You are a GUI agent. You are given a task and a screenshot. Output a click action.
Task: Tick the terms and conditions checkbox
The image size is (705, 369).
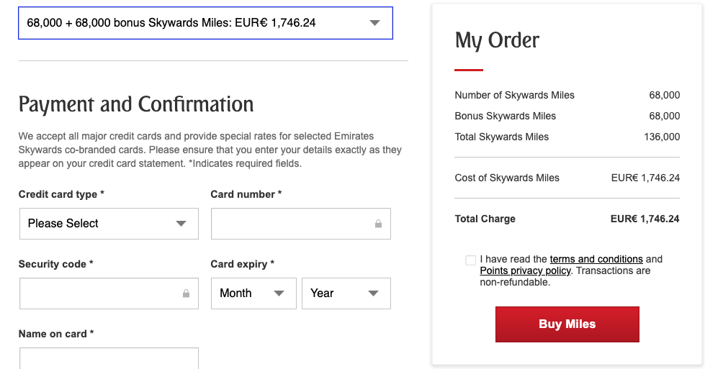coord(471,260)
